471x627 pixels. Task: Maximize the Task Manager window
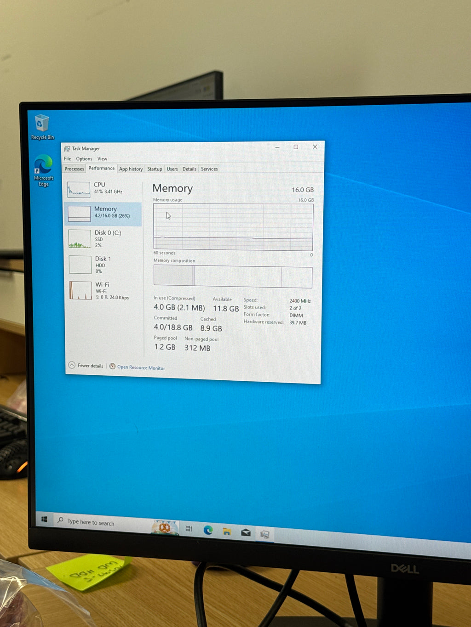(296, 147)
